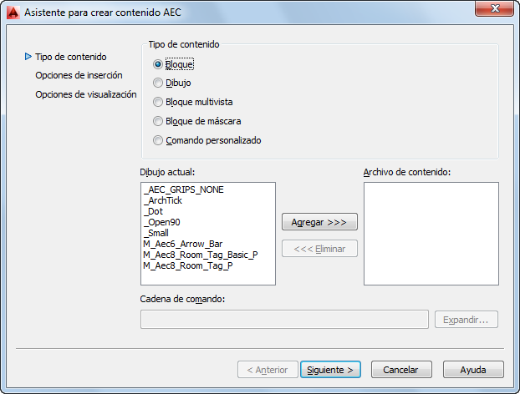Viewport: 520px width, 394px height.
Task: Click the AutoCAD logo icon in title bar
Action: coord(13,13)
